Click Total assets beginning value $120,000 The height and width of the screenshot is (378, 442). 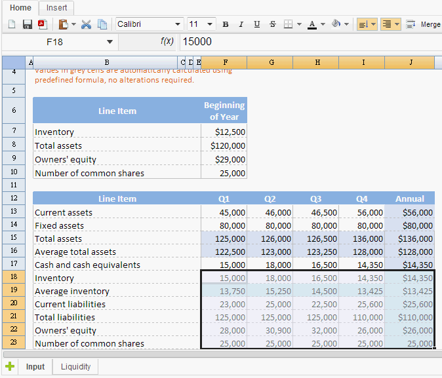pos(224,145)
